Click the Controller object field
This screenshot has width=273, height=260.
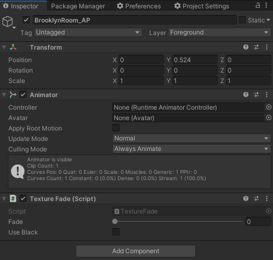coord(188,108)
